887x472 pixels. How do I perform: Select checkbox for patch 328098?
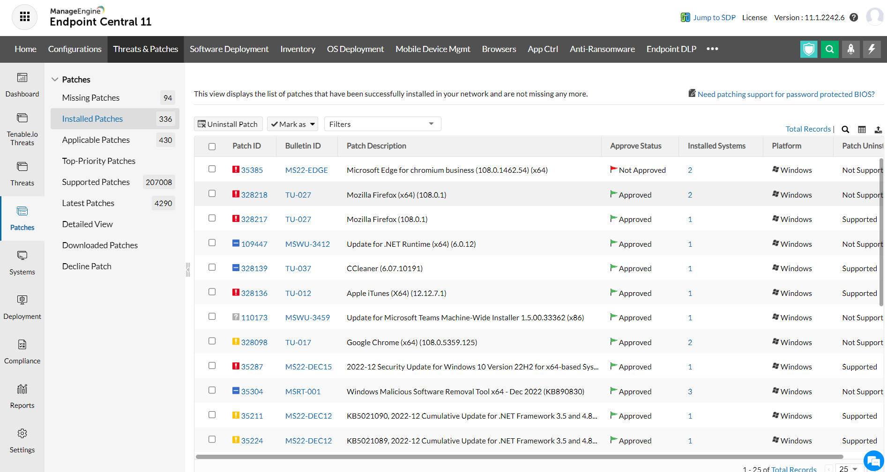212,341
